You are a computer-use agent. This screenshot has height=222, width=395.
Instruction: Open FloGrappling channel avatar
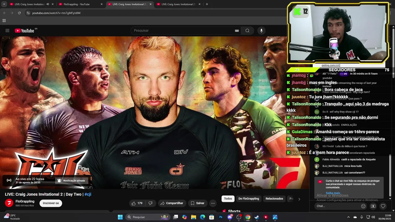(9, 203)
